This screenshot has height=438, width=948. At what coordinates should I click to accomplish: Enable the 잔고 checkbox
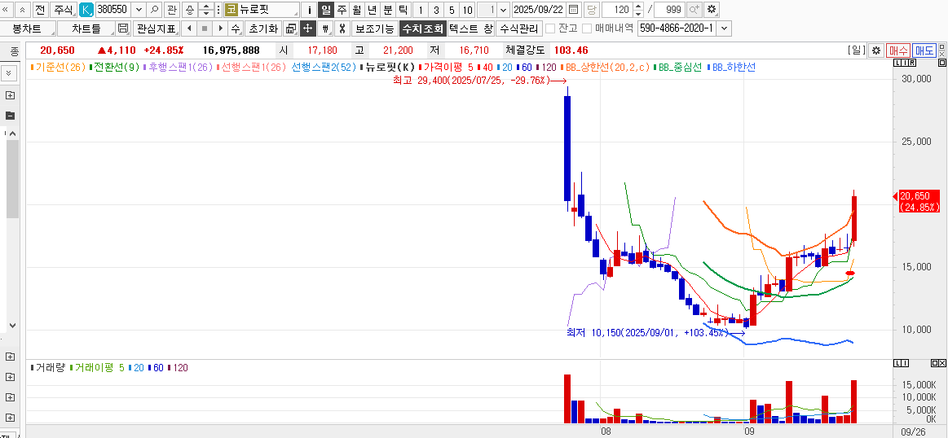point(550,28)
